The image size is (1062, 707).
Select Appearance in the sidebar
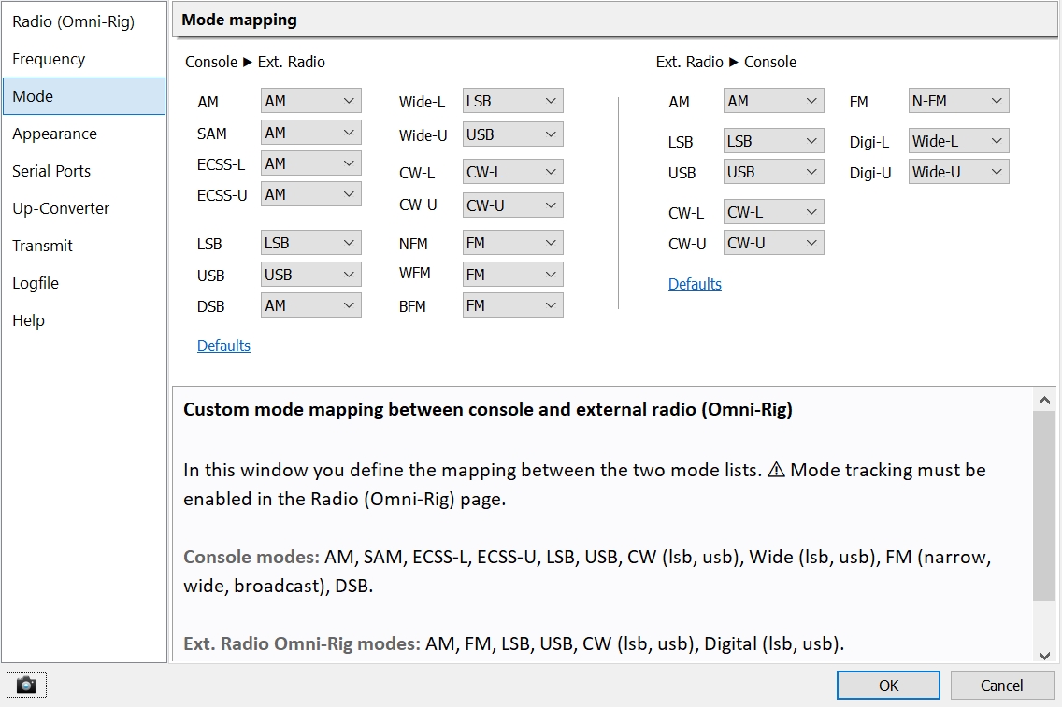click(54, 134)
